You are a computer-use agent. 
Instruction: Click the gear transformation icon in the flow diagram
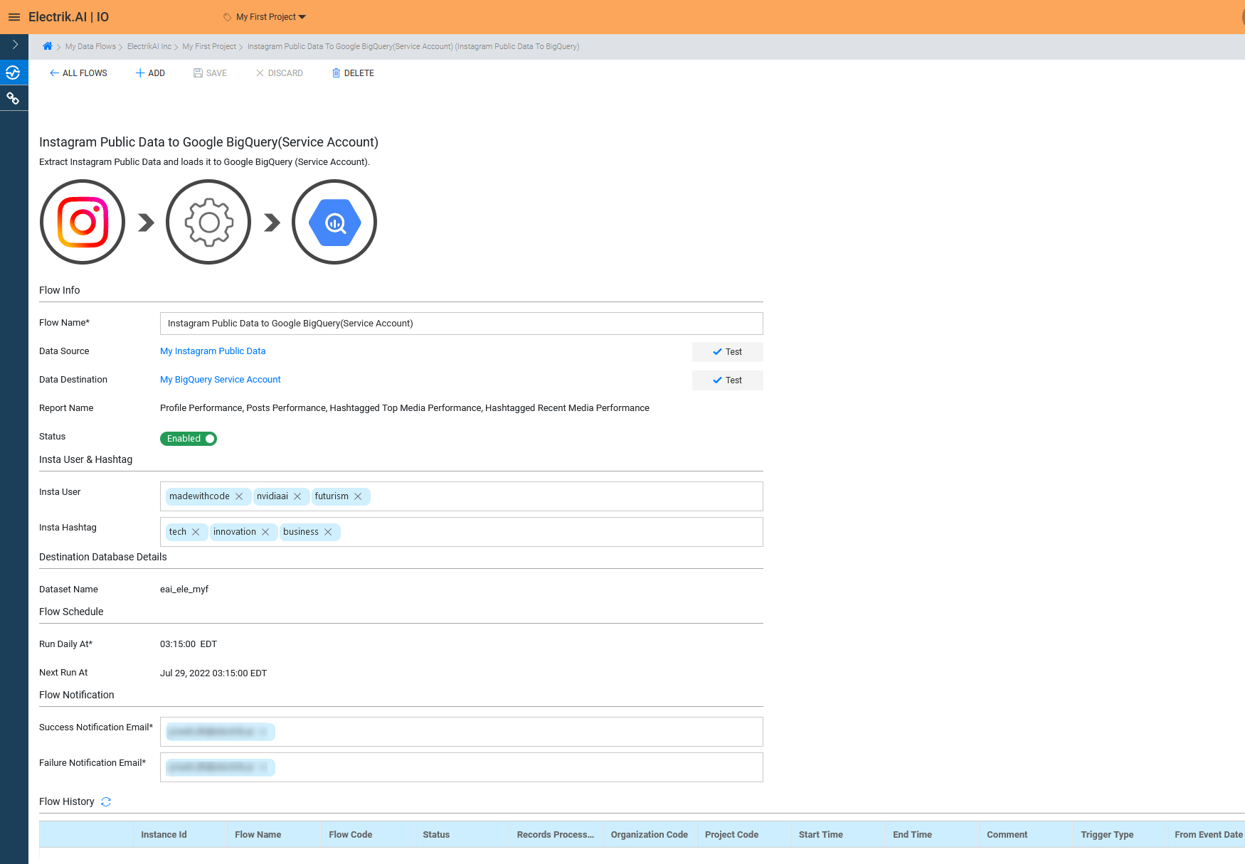tap(208, 221)
